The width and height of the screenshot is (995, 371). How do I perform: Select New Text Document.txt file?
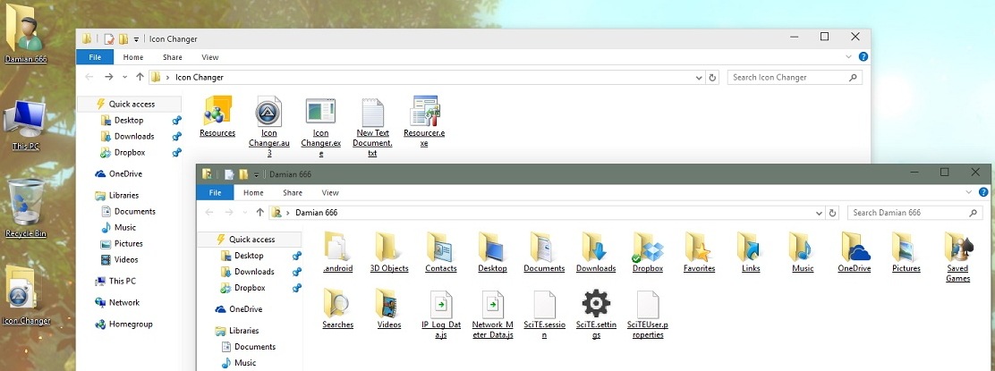[x=372, y=126]
